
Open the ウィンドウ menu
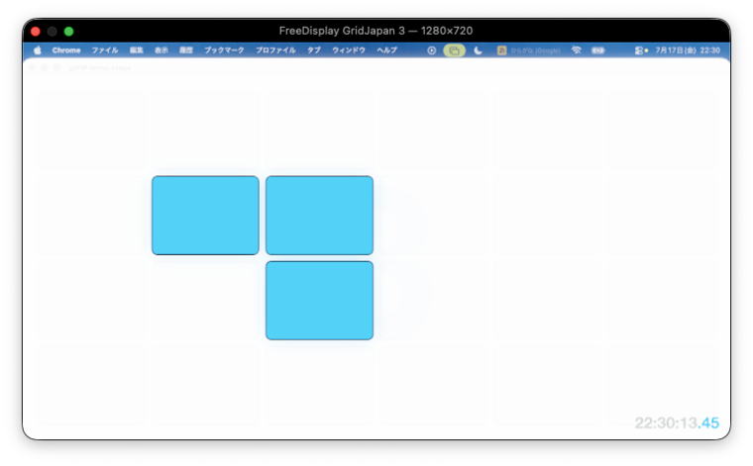click(x=349, y=50)
